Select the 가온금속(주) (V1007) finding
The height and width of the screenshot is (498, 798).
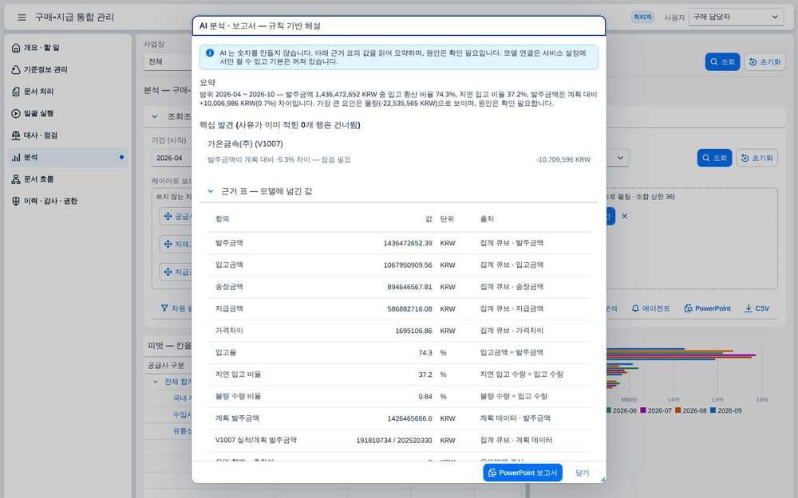pos(245,143)
